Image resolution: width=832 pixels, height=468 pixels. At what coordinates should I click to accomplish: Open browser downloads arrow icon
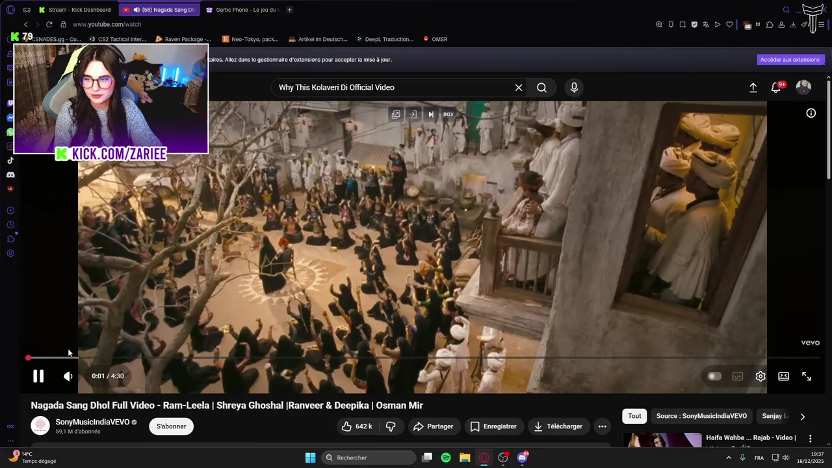pyautogui.click(x=793, y=25)
